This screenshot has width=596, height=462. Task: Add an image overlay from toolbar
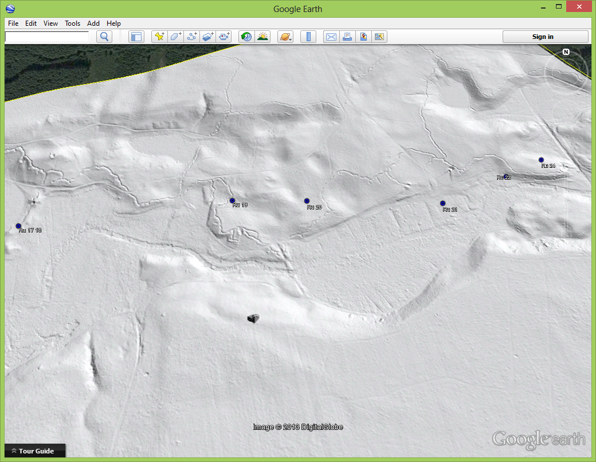tap(208, 37)
